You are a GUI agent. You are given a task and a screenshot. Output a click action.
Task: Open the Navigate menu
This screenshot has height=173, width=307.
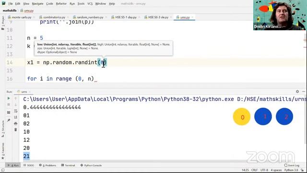(37, 3)
